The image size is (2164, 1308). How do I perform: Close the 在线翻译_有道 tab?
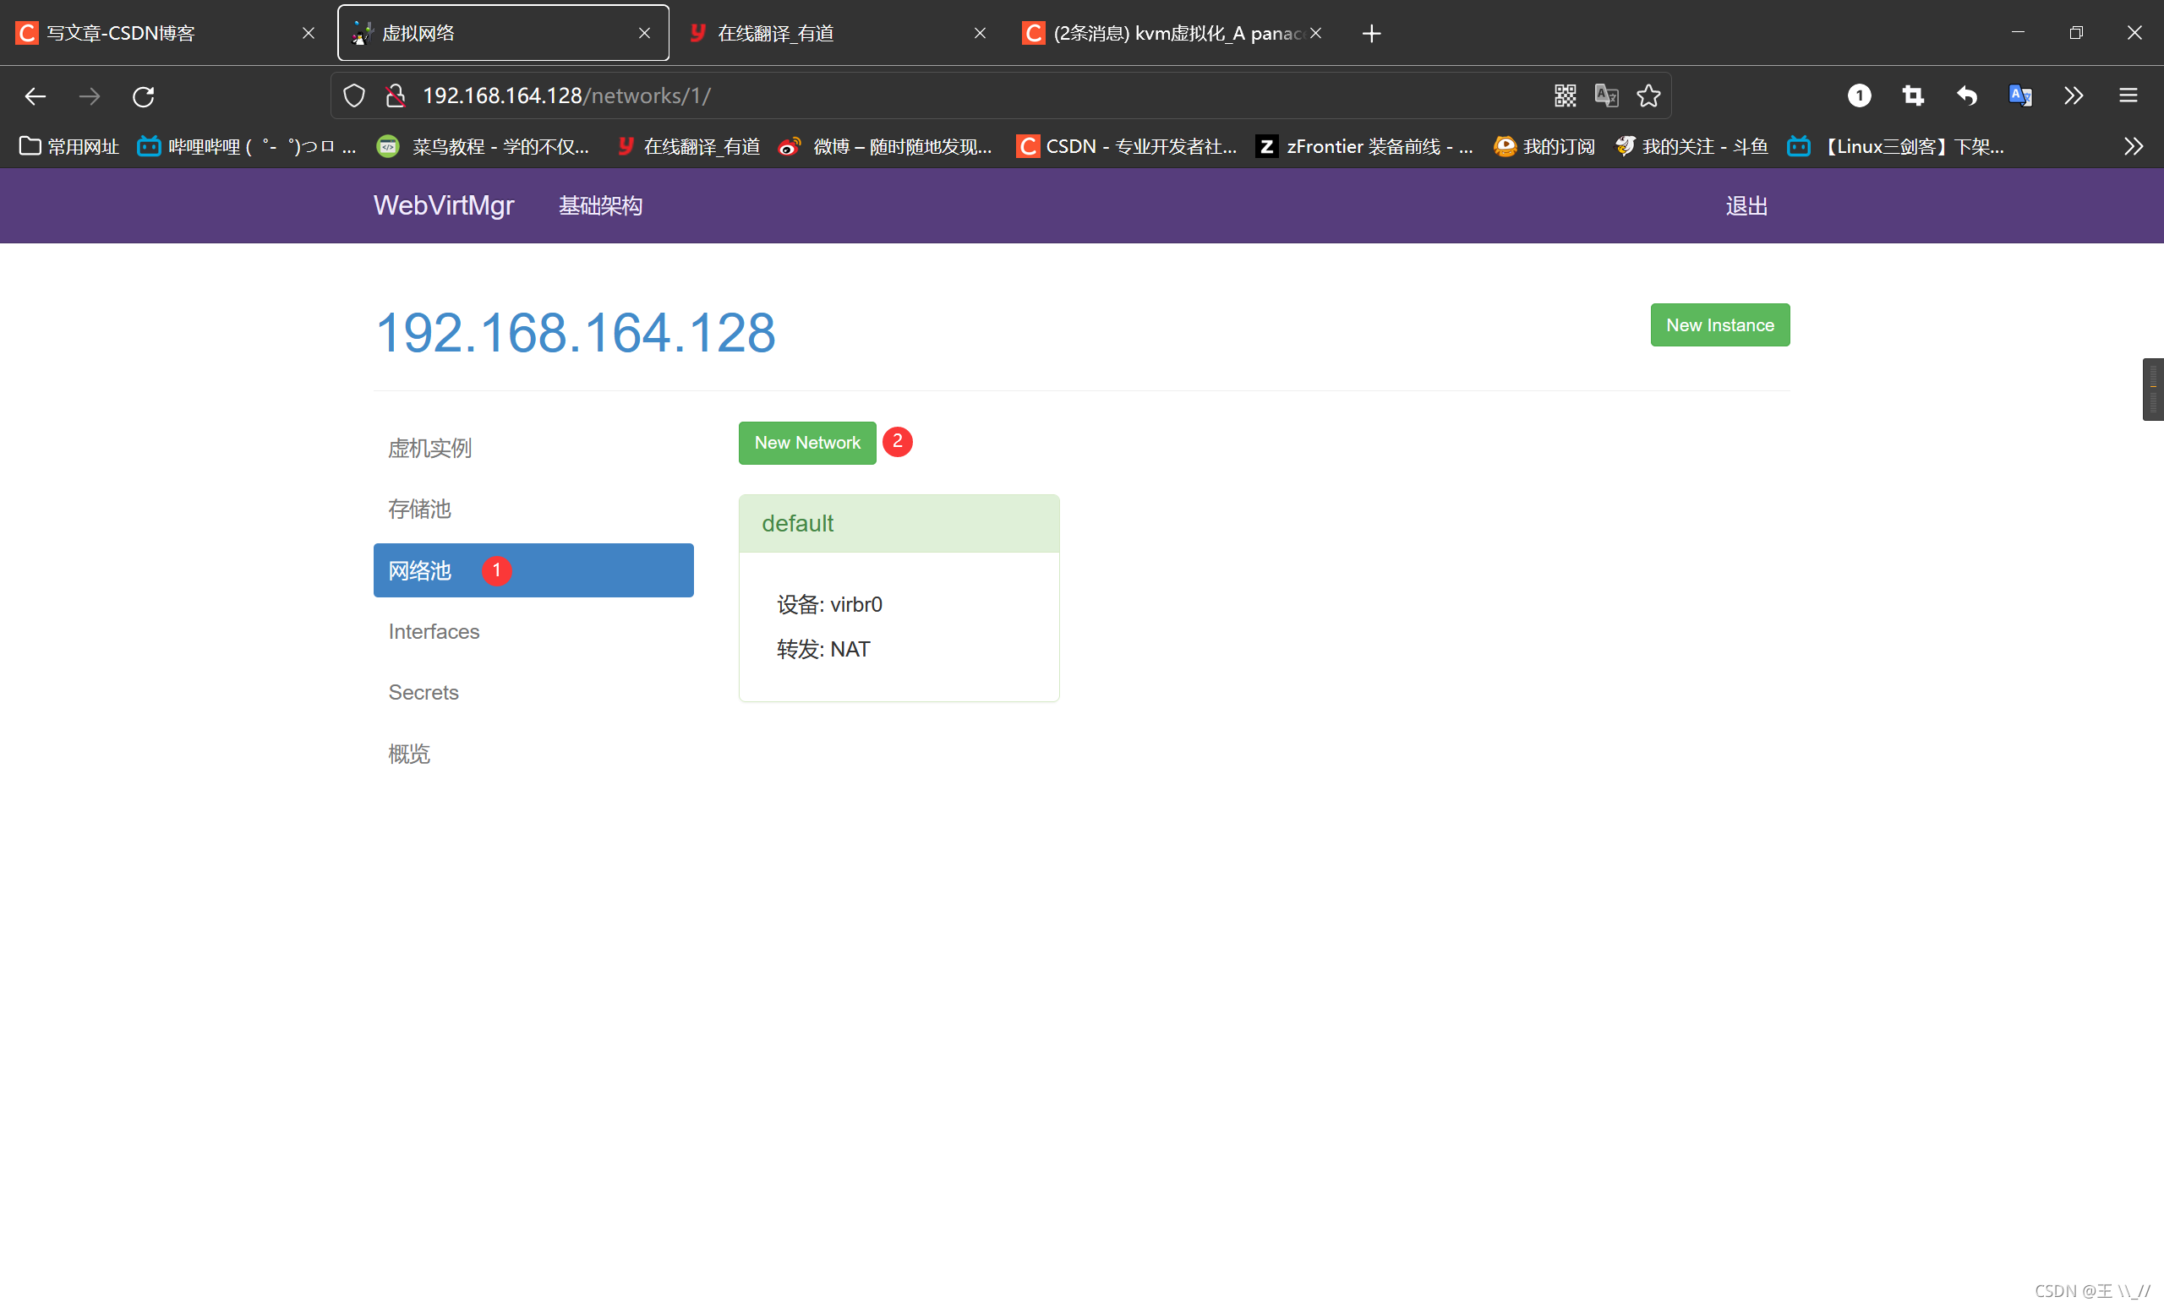(x=980, y=33)
